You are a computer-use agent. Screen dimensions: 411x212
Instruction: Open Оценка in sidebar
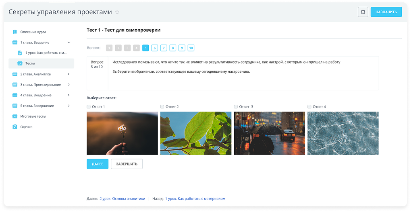26,126
